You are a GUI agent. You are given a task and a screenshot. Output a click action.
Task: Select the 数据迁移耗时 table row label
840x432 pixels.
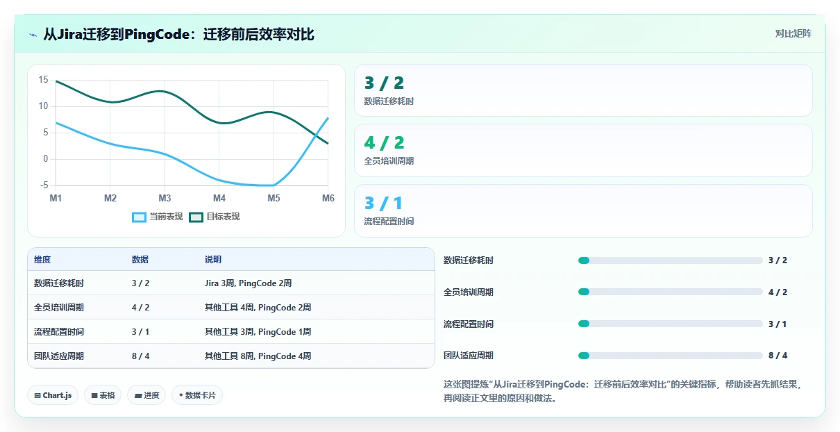coord(59,283)
